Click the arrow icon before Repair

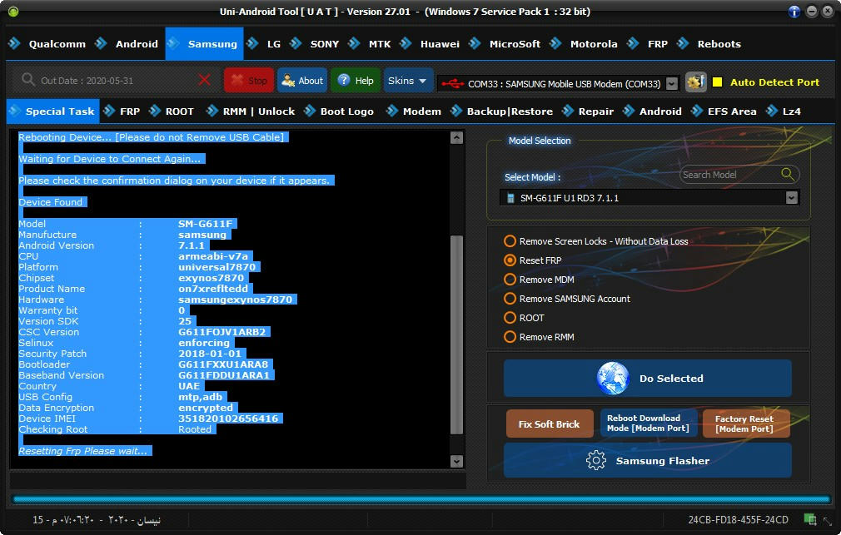point(567,111)
